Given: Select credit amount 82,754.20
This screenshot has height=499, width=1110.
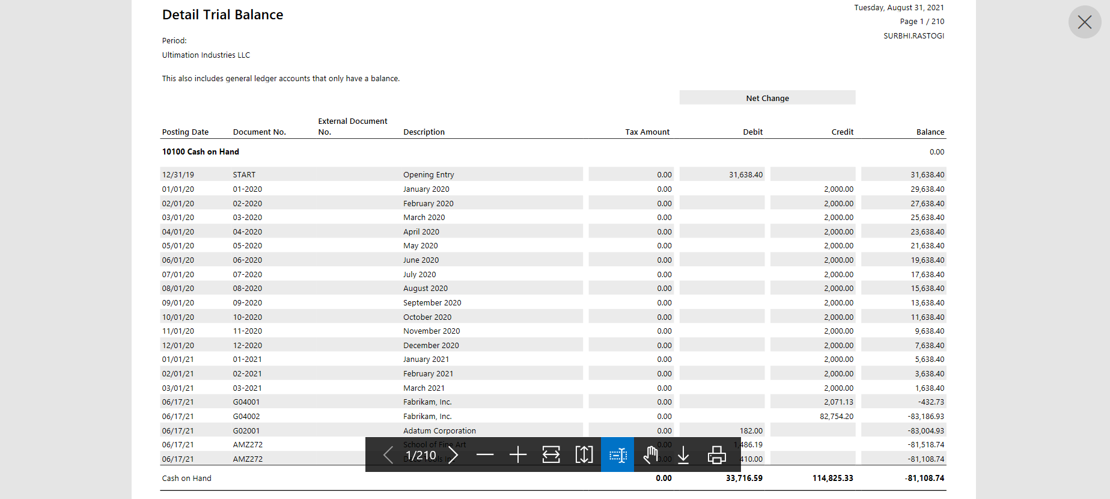Looking at the screenshot, I should click(837, 417).
